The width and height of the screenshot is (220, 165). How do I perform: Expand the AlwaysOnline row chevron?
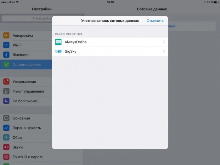[164, 42]
